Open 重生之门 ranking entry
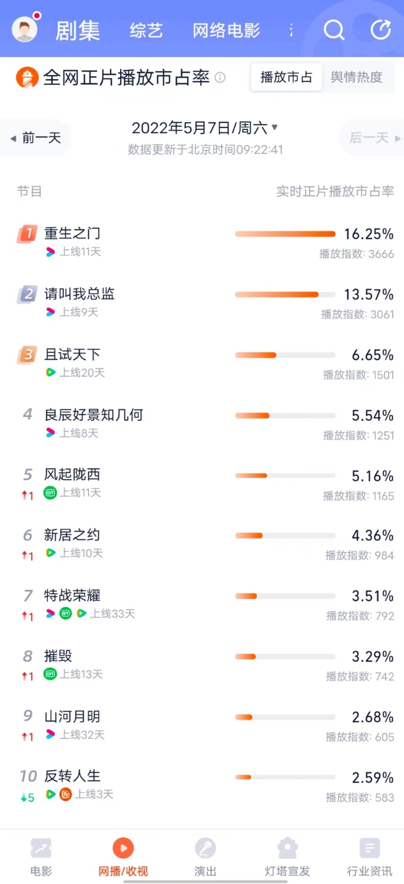This screenshot has width=404, height=884. (x=72, y=233)
